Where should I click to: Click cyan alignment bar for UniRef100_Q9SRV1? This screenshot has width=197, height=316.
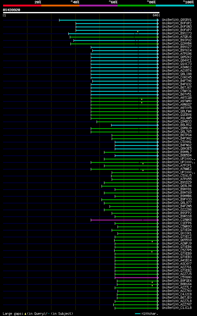[x=109, y=20]
